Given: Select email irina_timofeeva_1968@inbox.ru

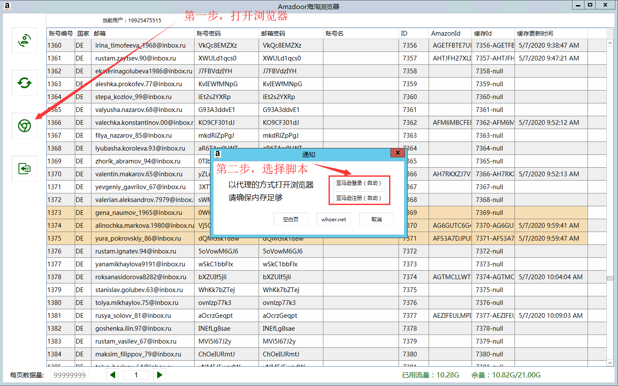Looking at the screenshot, I should tap(140, 45).
